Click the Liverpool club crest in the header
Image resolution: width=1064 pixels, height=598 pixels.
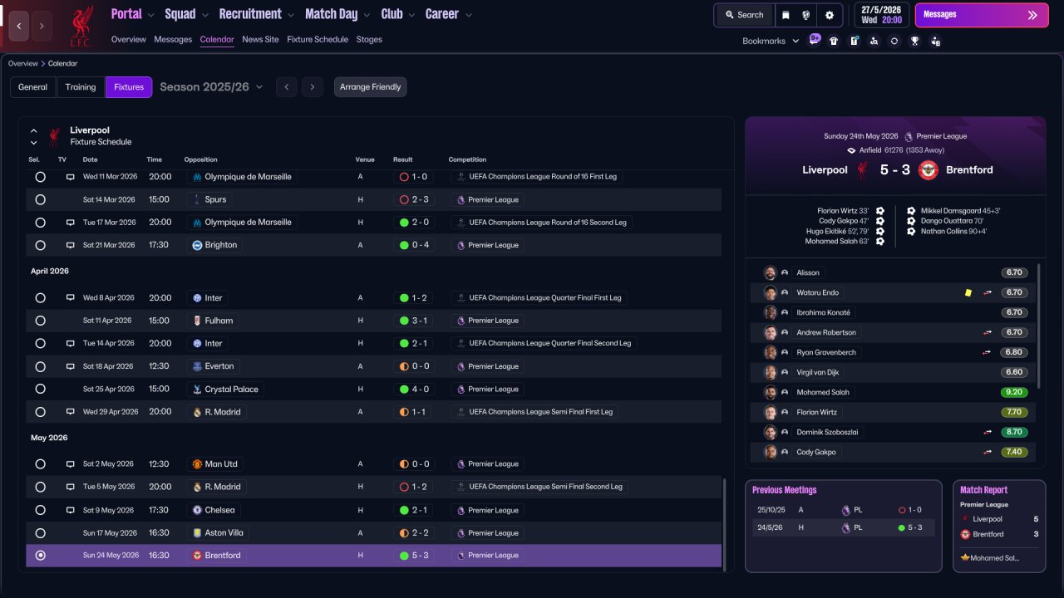81,26
